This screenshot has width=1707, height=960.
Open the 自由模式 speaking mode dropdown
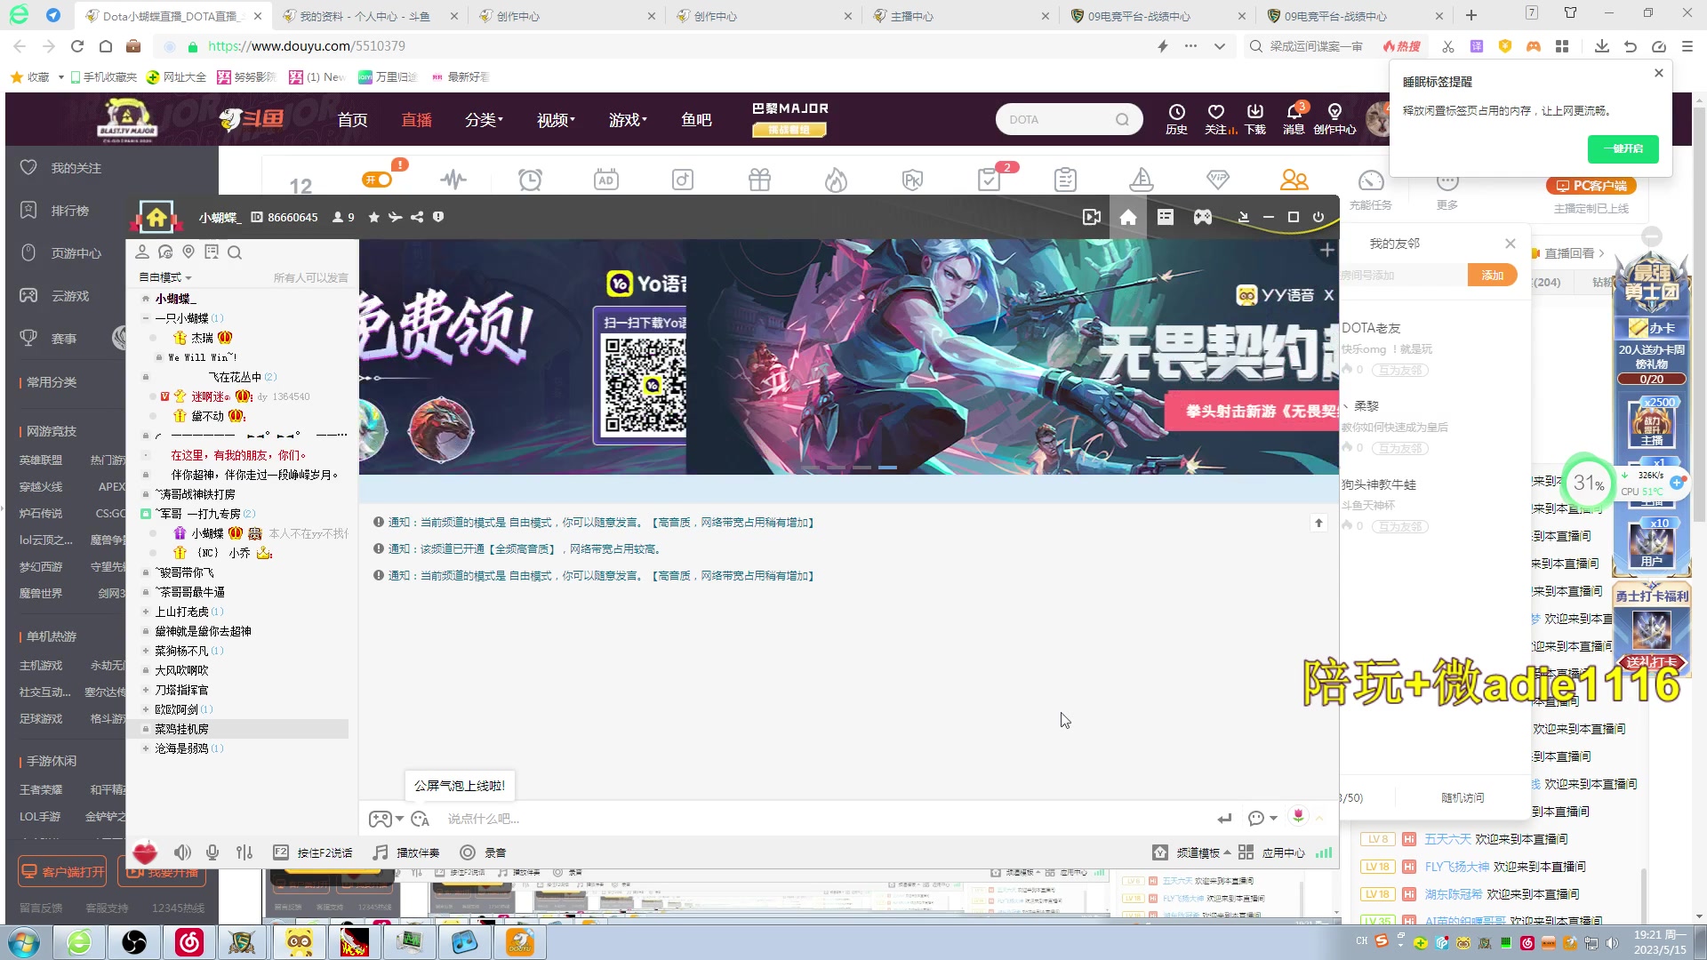[x=165, y=277]
